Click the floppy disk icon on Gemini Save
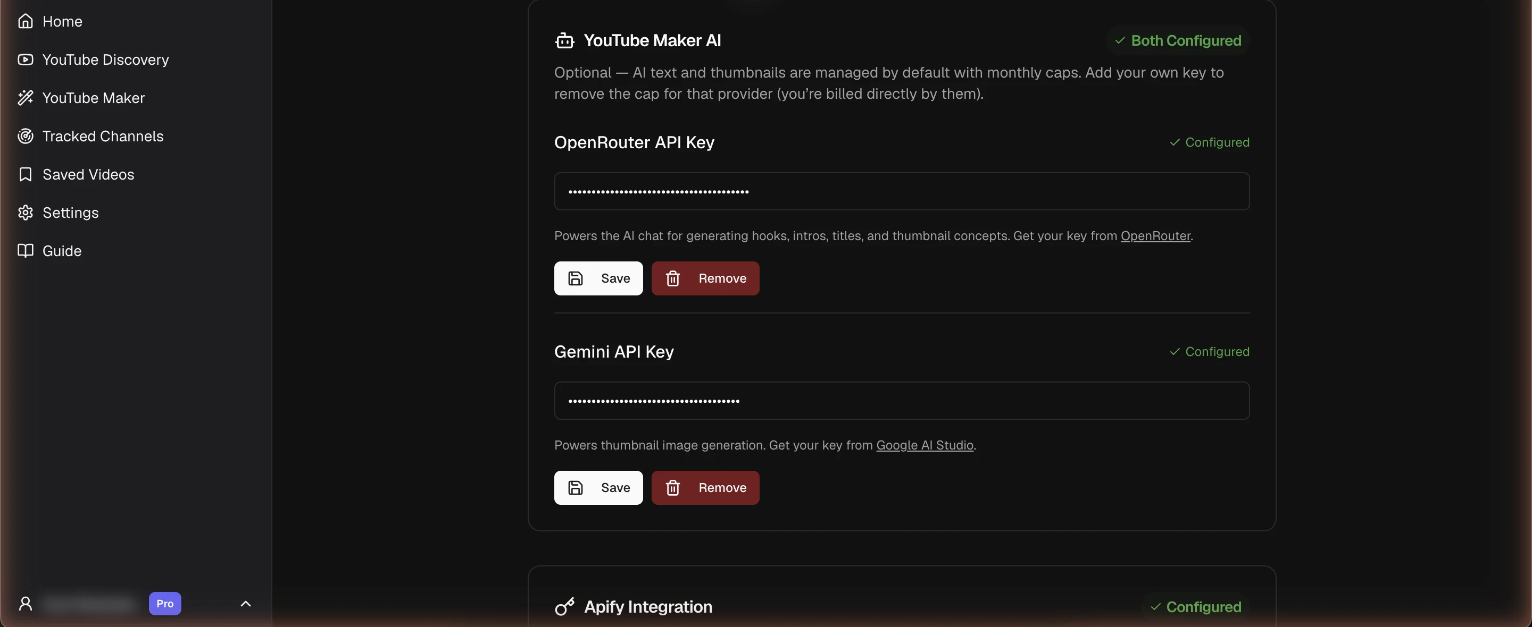This screenshot has width=1532, height=627. point(575,488)
